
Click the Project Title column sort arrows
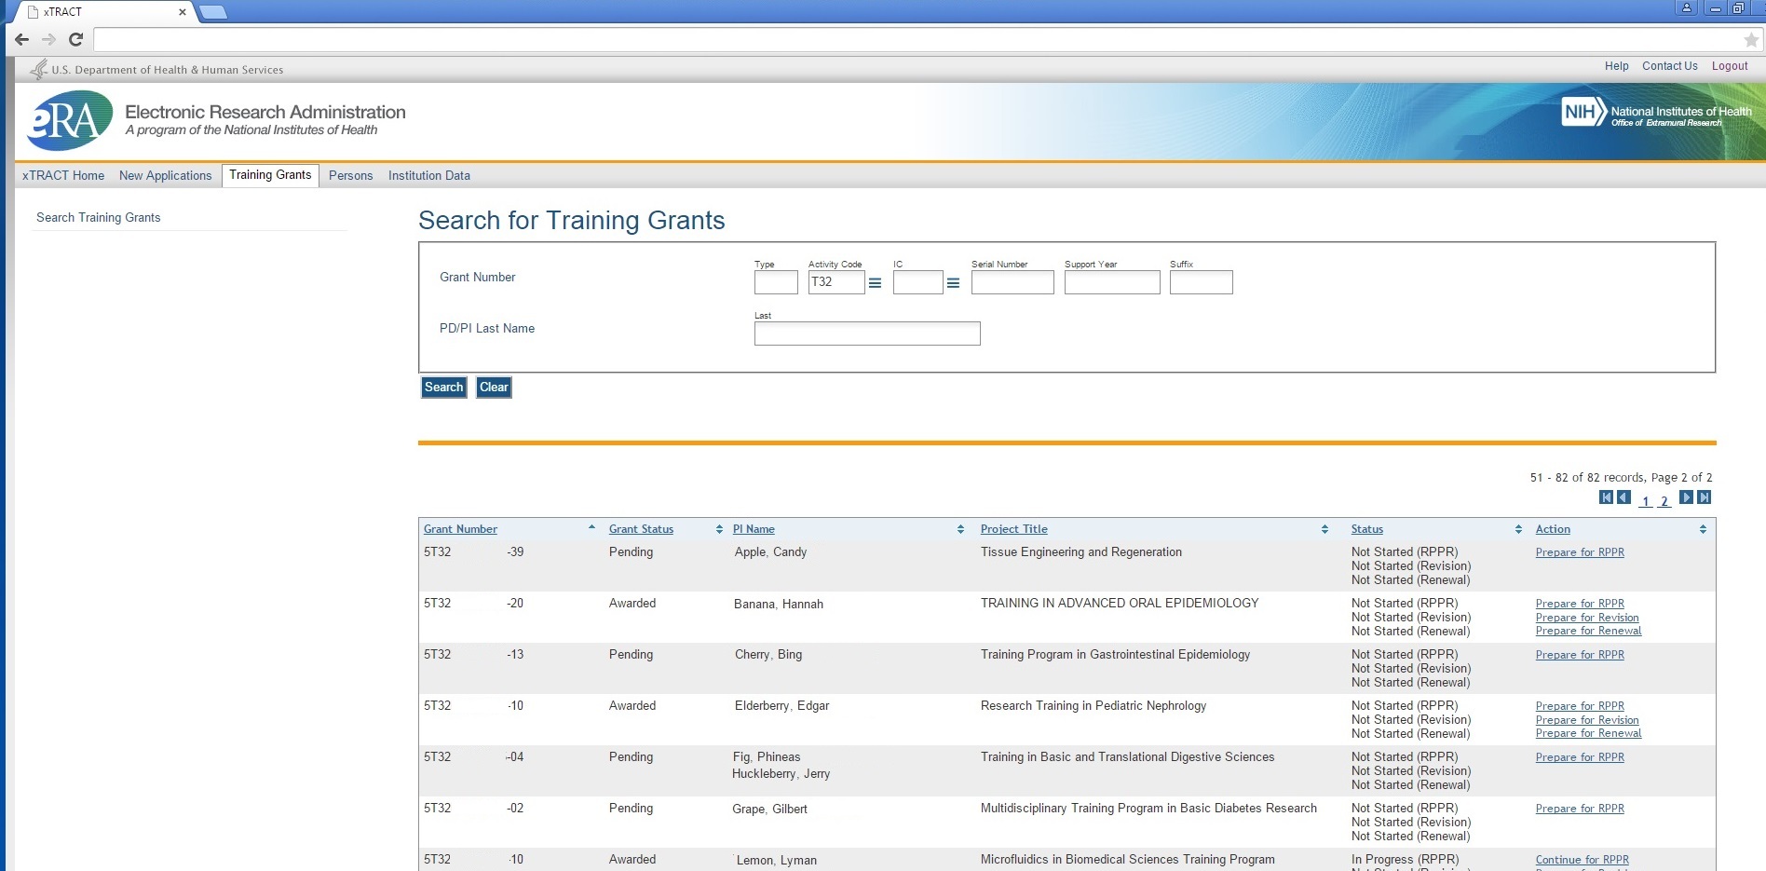(x=1324, y=529)
